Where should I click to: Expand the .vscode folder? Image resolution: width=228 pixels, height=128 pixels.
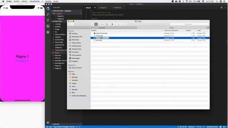click(x=58, y=24)
